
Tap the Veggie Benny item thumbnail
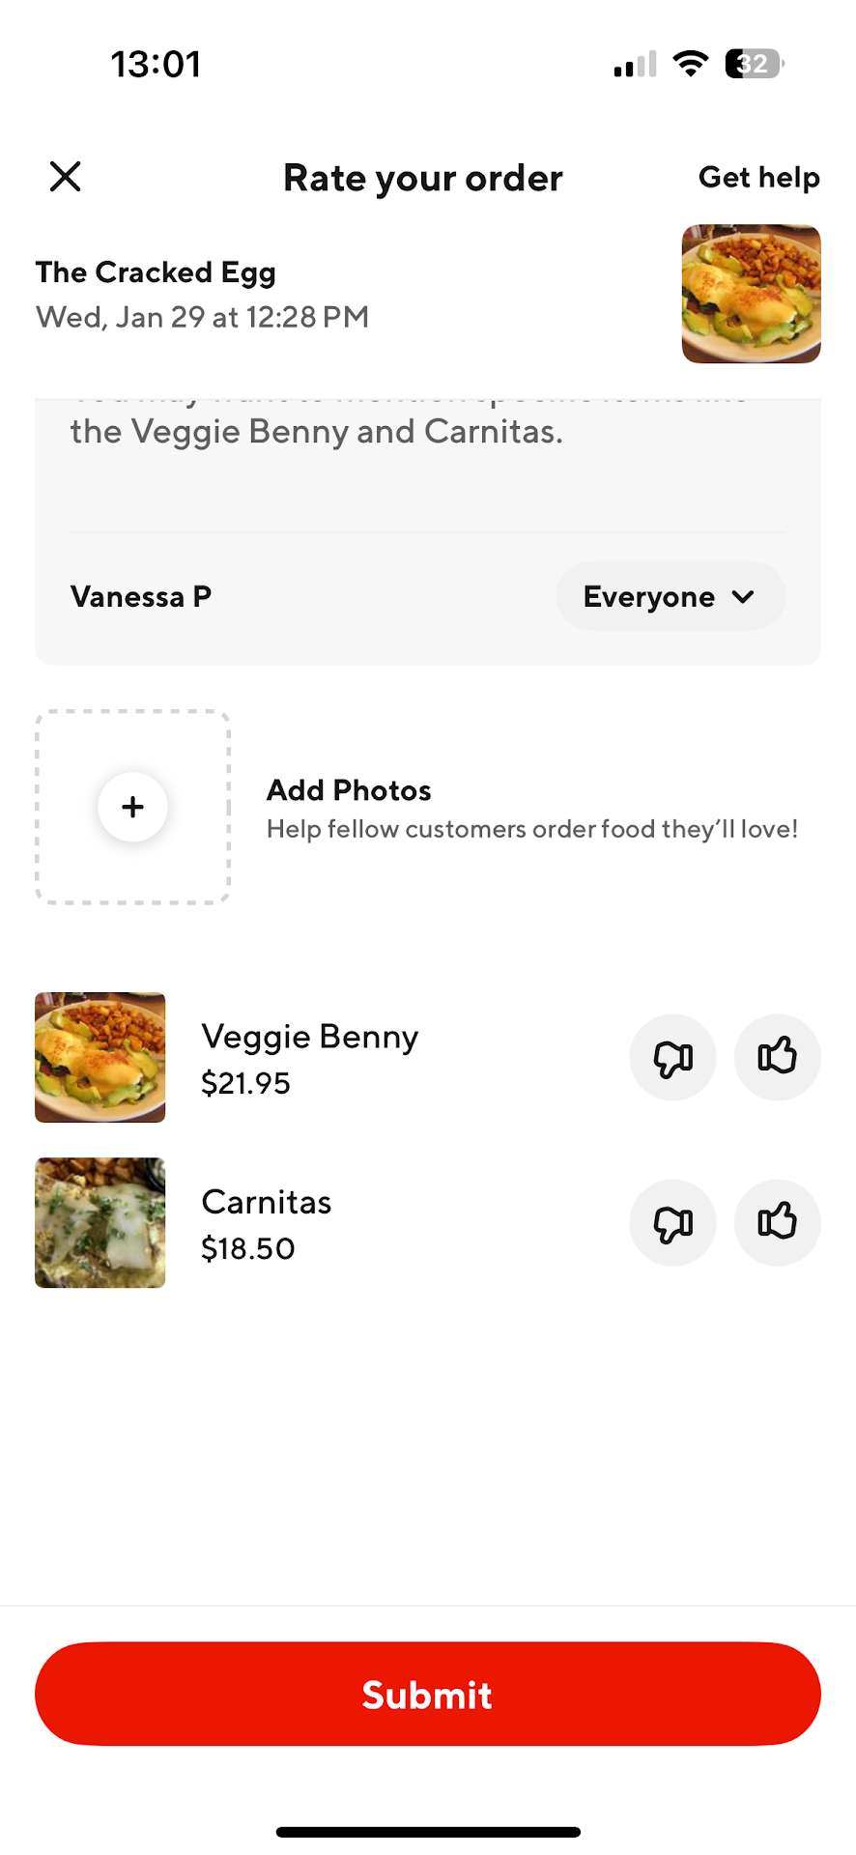pos(100,1057)
